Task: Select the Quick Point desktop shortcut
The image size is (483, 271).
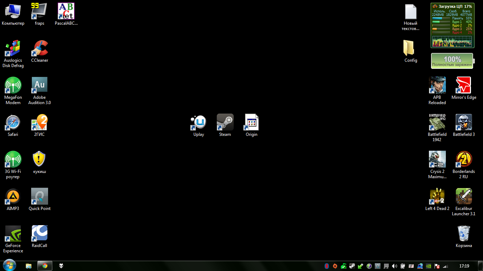Action: coord(40,199)
